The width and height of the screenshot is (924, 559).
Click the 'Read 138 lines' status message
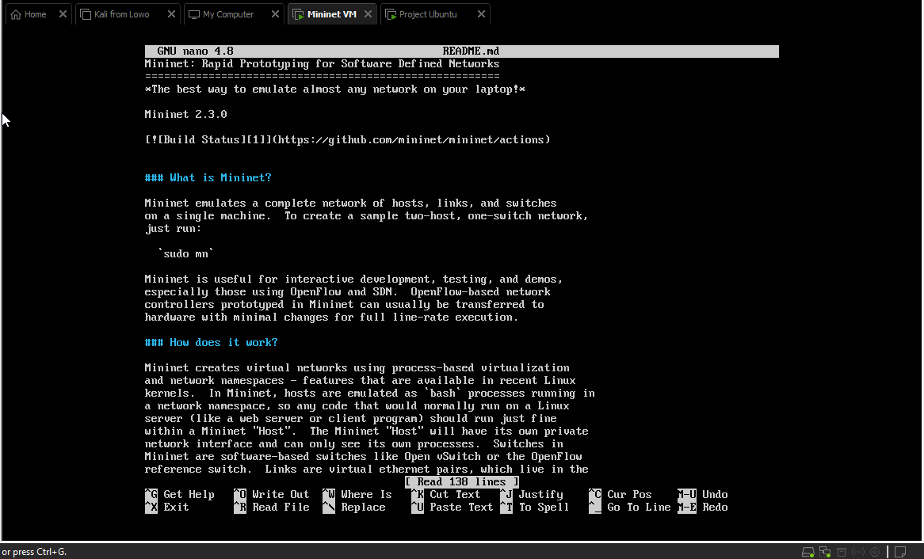(462, 482)
